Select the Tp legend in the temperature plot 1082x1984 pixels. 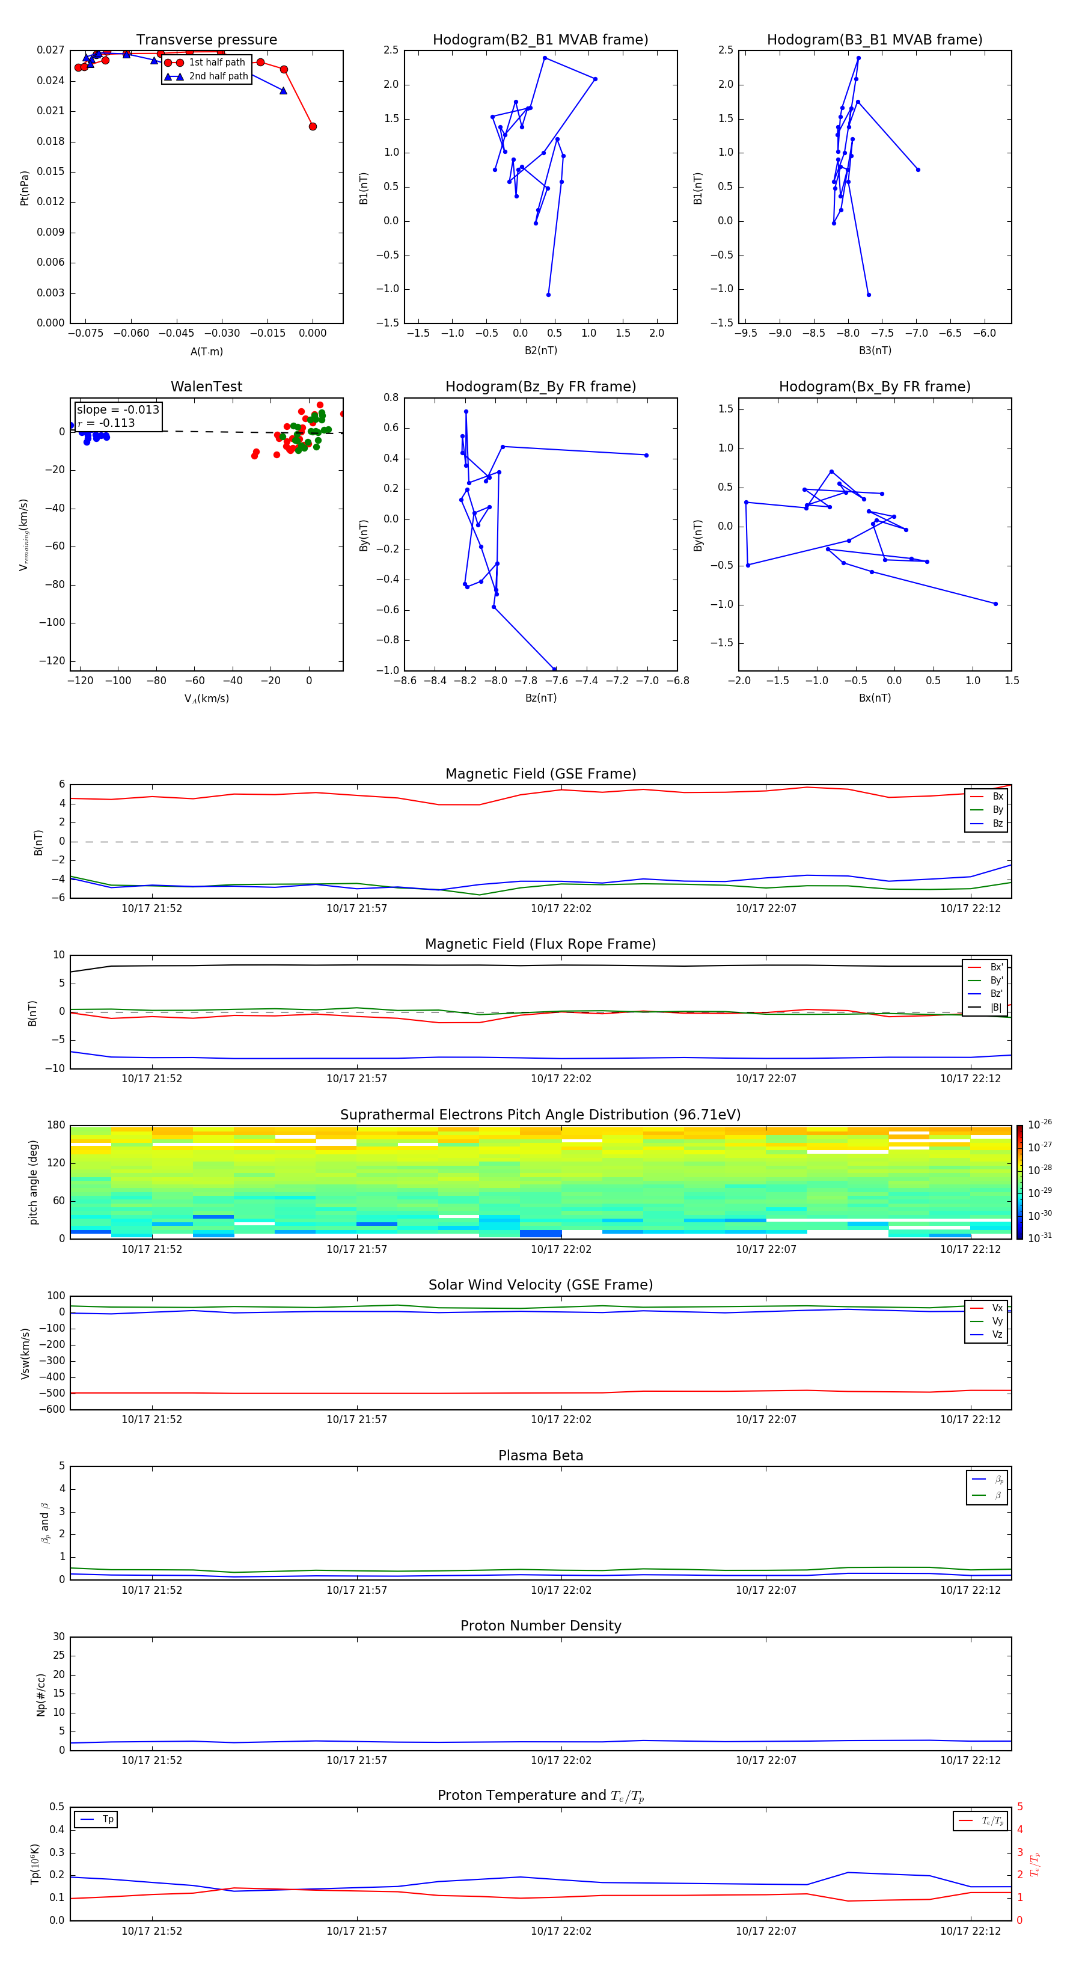[x=96, y=1819]
